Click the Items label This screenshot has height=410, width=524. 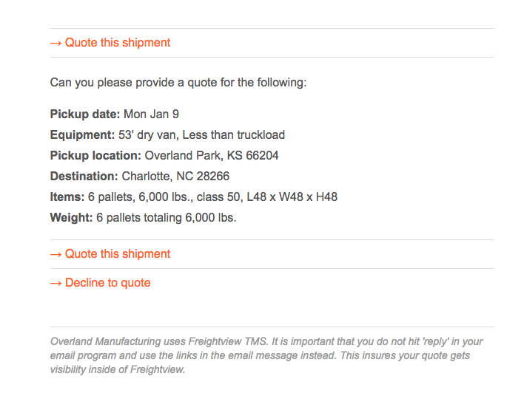[67, 197]
